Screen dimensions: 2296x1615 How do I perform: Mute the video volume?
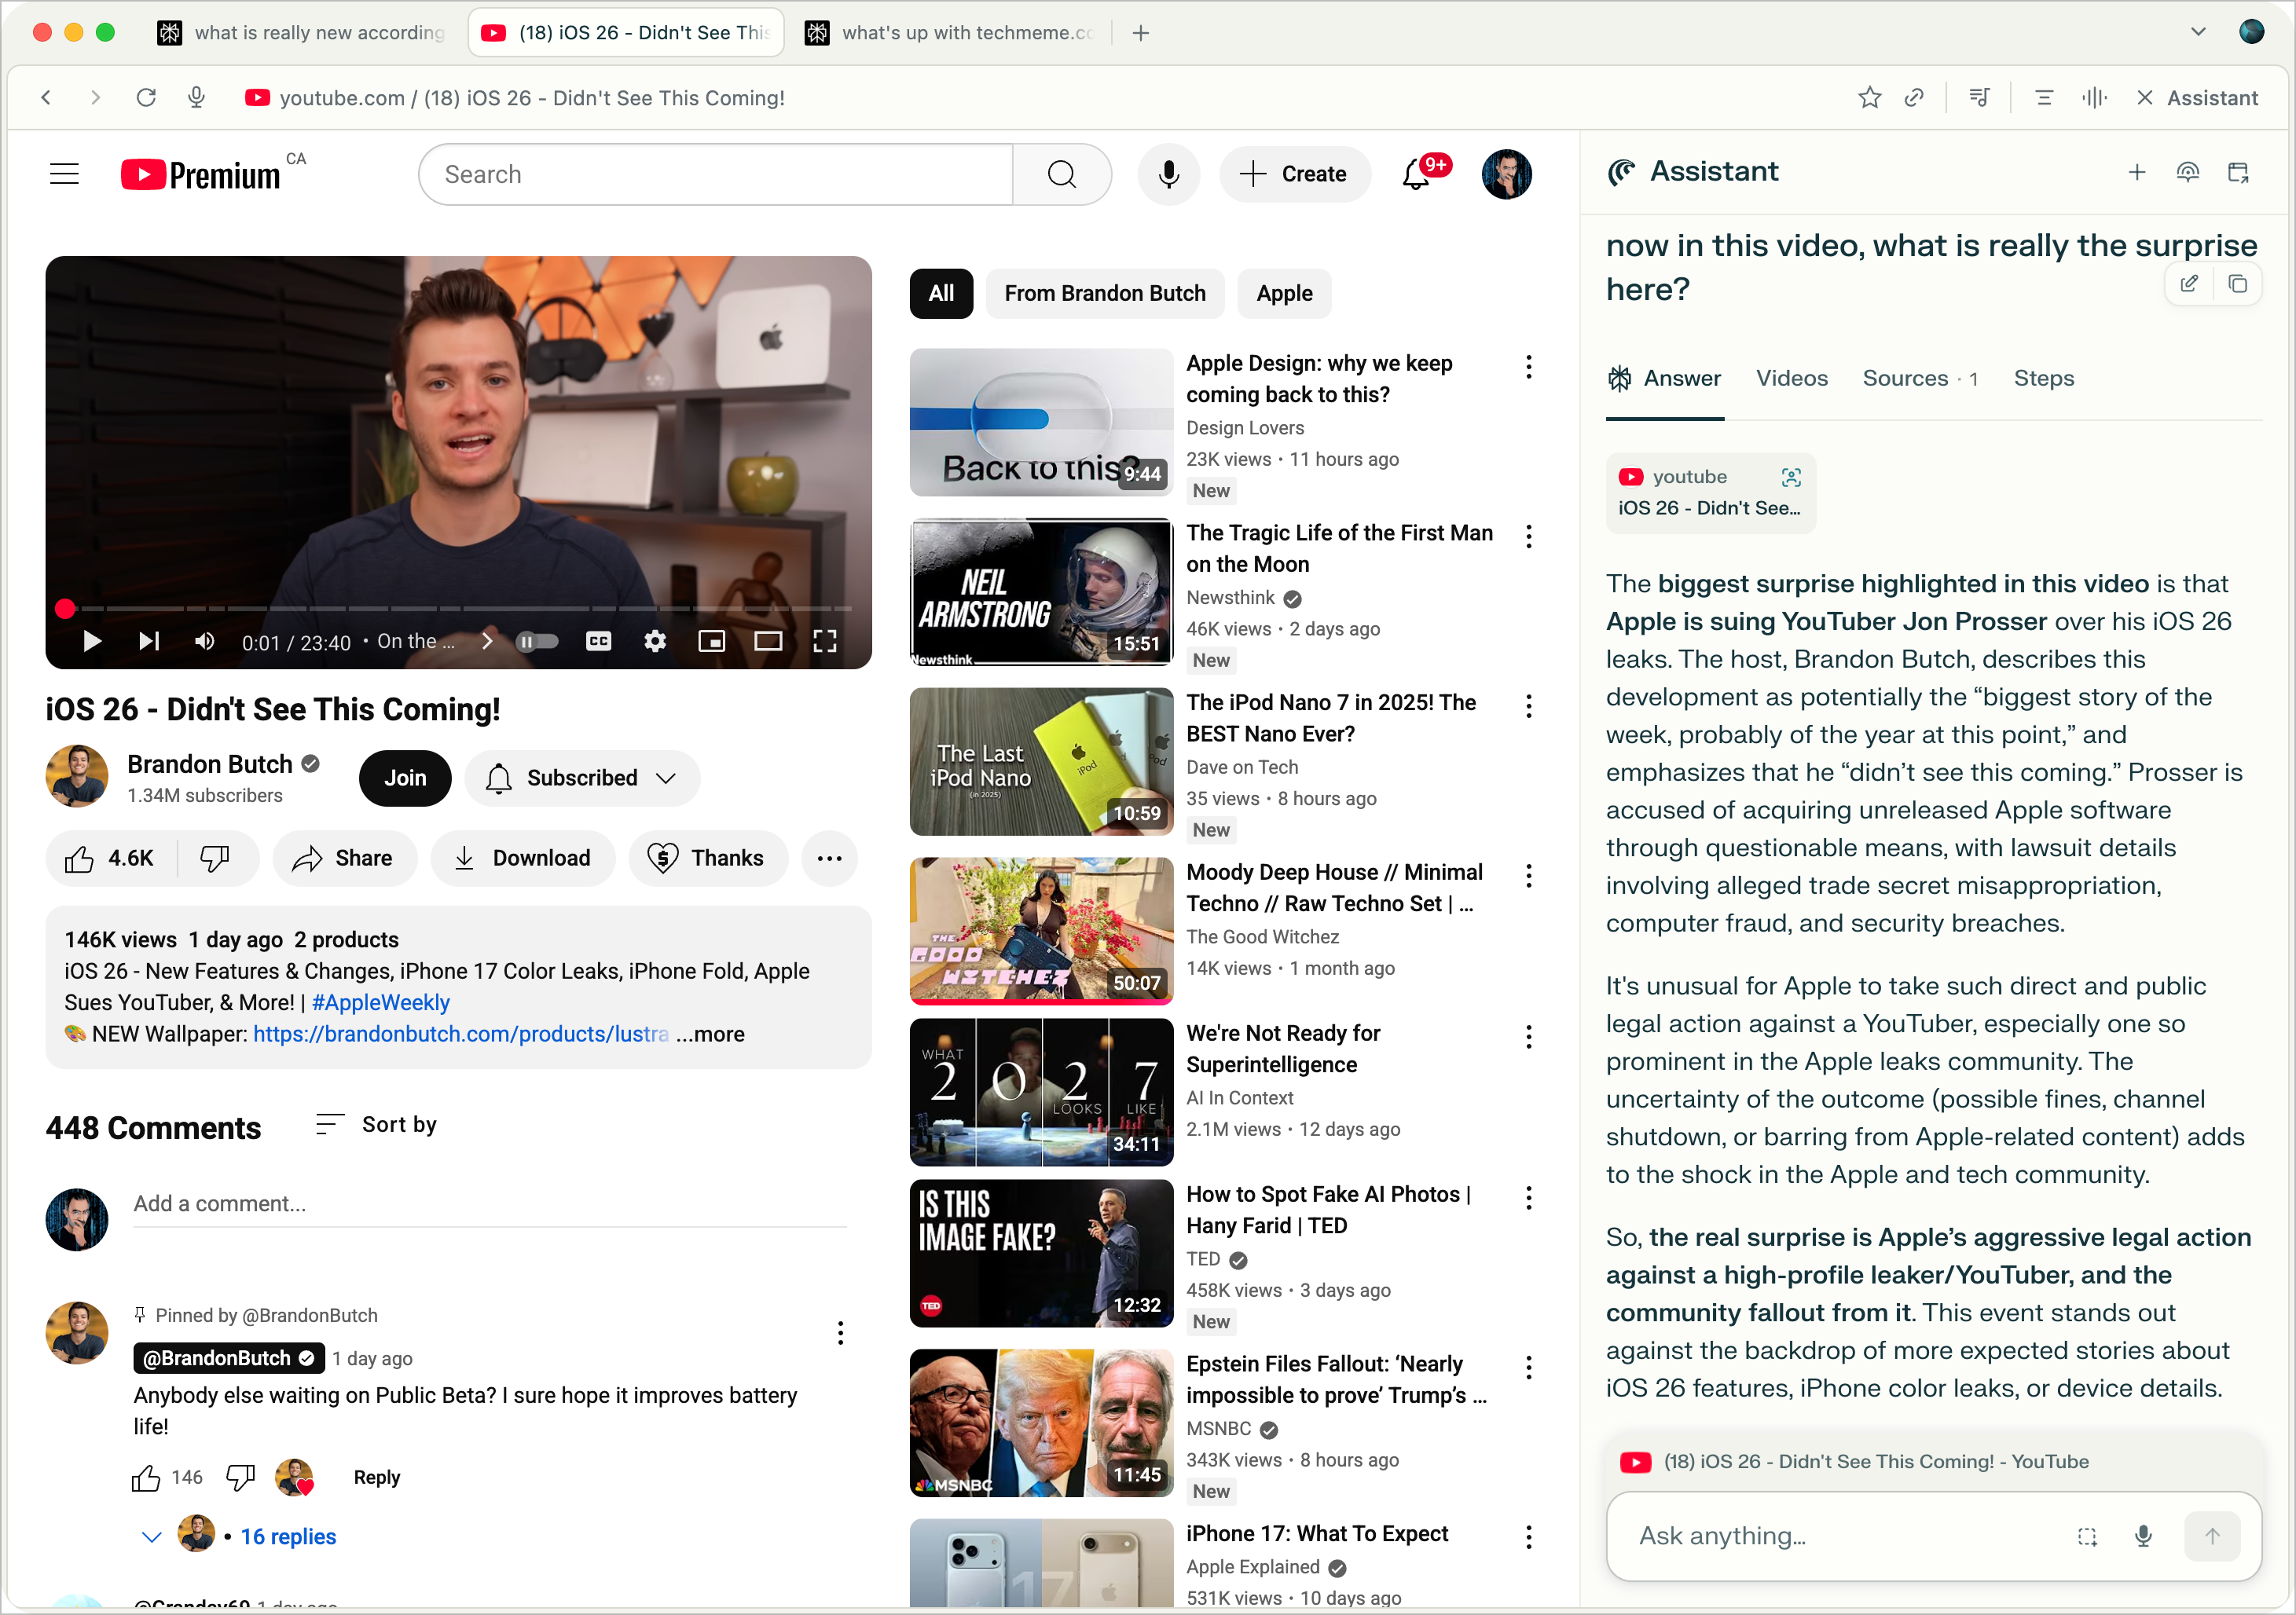[x=205, y=641]
